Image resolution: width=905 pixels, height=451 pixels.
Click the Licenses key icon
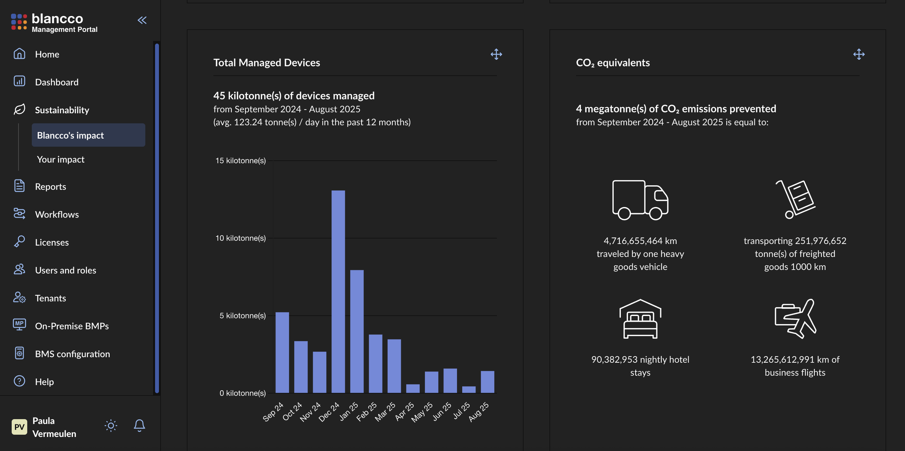(19, 242)
